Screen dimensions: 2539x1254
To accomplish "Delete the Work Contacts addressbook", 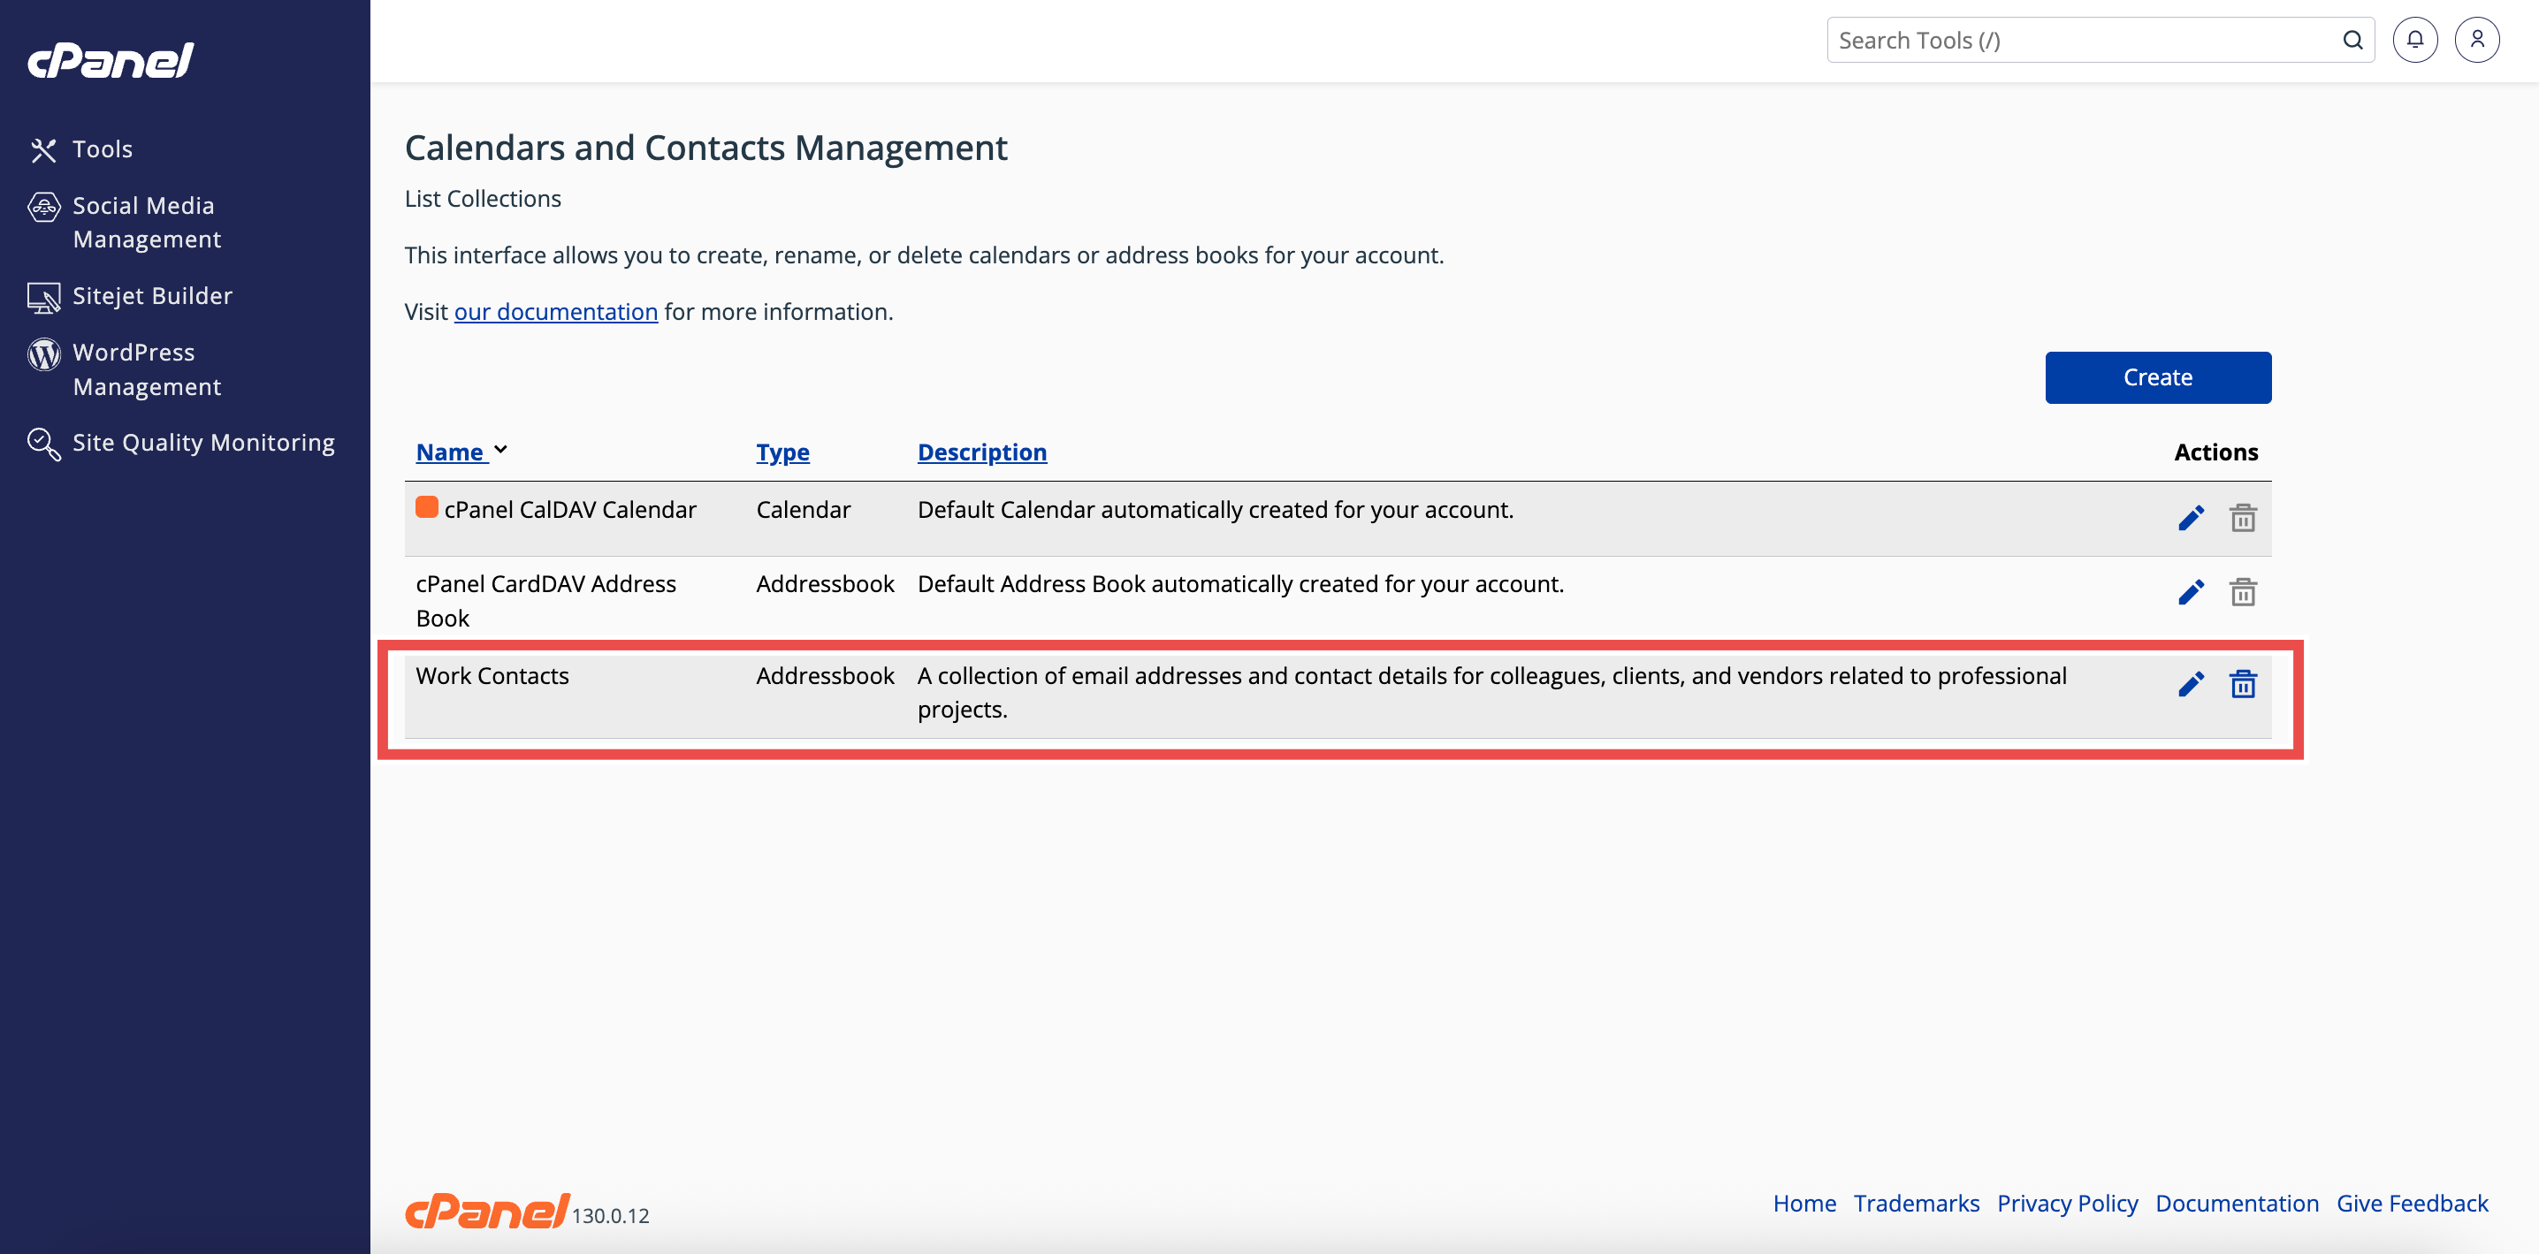I will pyautogui.click(x=2242, y=685).
